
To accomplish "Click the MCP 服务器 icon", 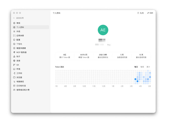I will [x=14, y=52].
